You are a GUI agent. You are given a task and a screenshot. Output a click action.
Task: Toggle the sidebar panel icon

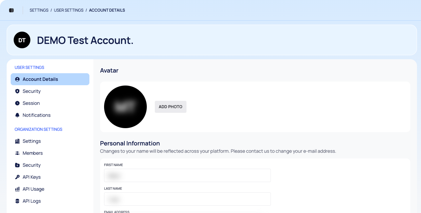pyautogui.click(x=11, y=10)
